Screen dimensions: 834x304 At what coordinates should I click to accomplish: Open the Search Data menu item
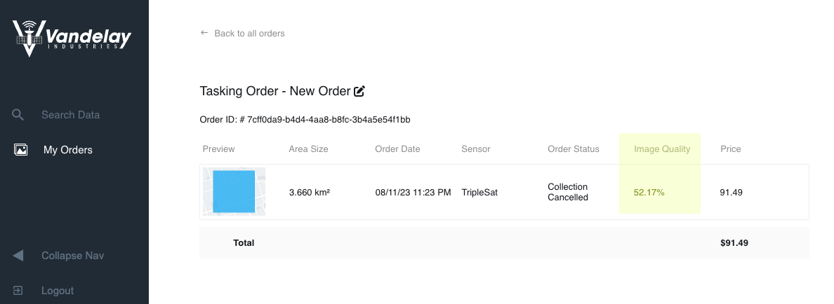71,115
